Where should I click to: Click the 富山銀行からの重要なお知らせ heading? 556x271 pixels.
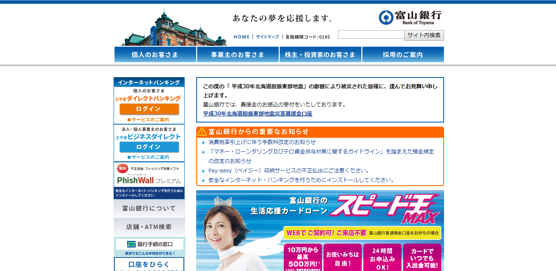(259, 132)
